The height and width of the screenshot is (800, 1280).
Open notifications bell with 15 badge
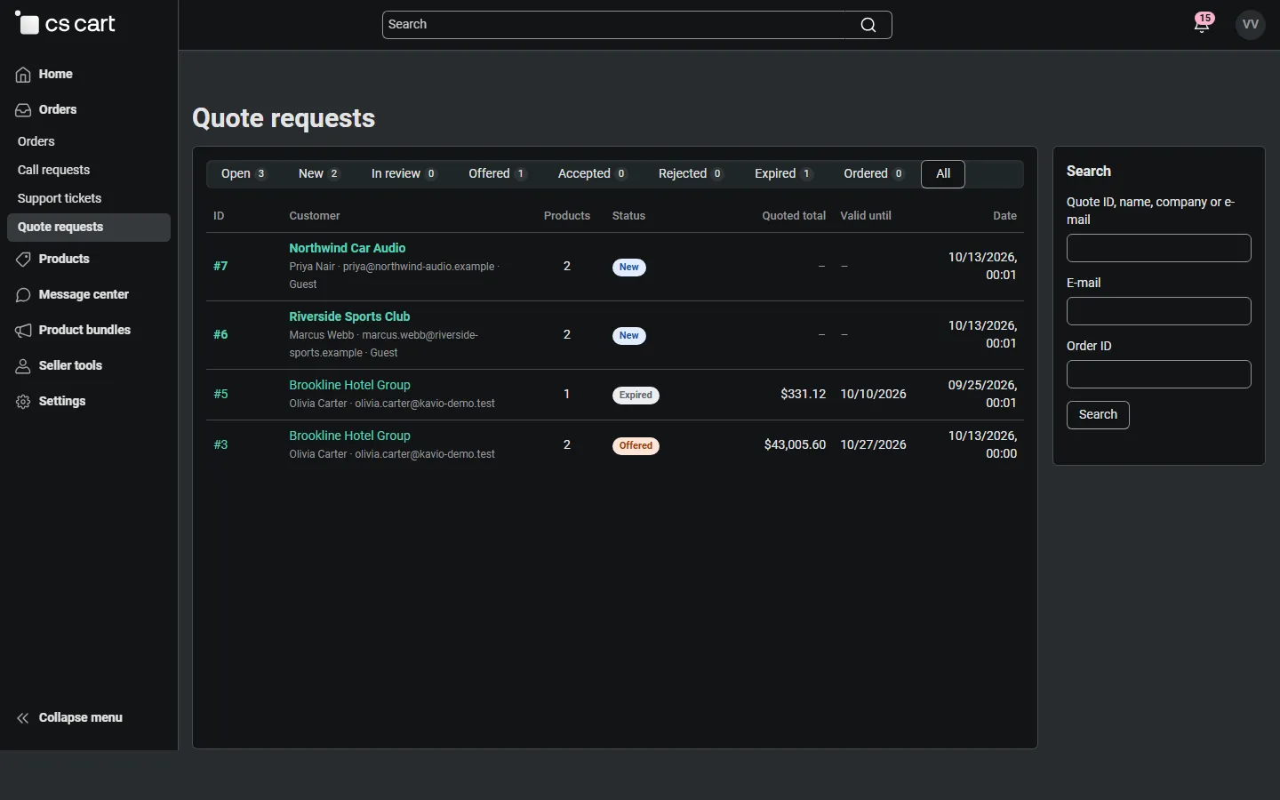pyautogui.click(x=1203, y=23)
